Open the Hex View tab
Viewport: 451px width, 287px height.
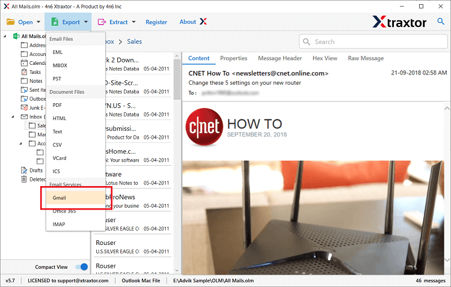[325, 58]
